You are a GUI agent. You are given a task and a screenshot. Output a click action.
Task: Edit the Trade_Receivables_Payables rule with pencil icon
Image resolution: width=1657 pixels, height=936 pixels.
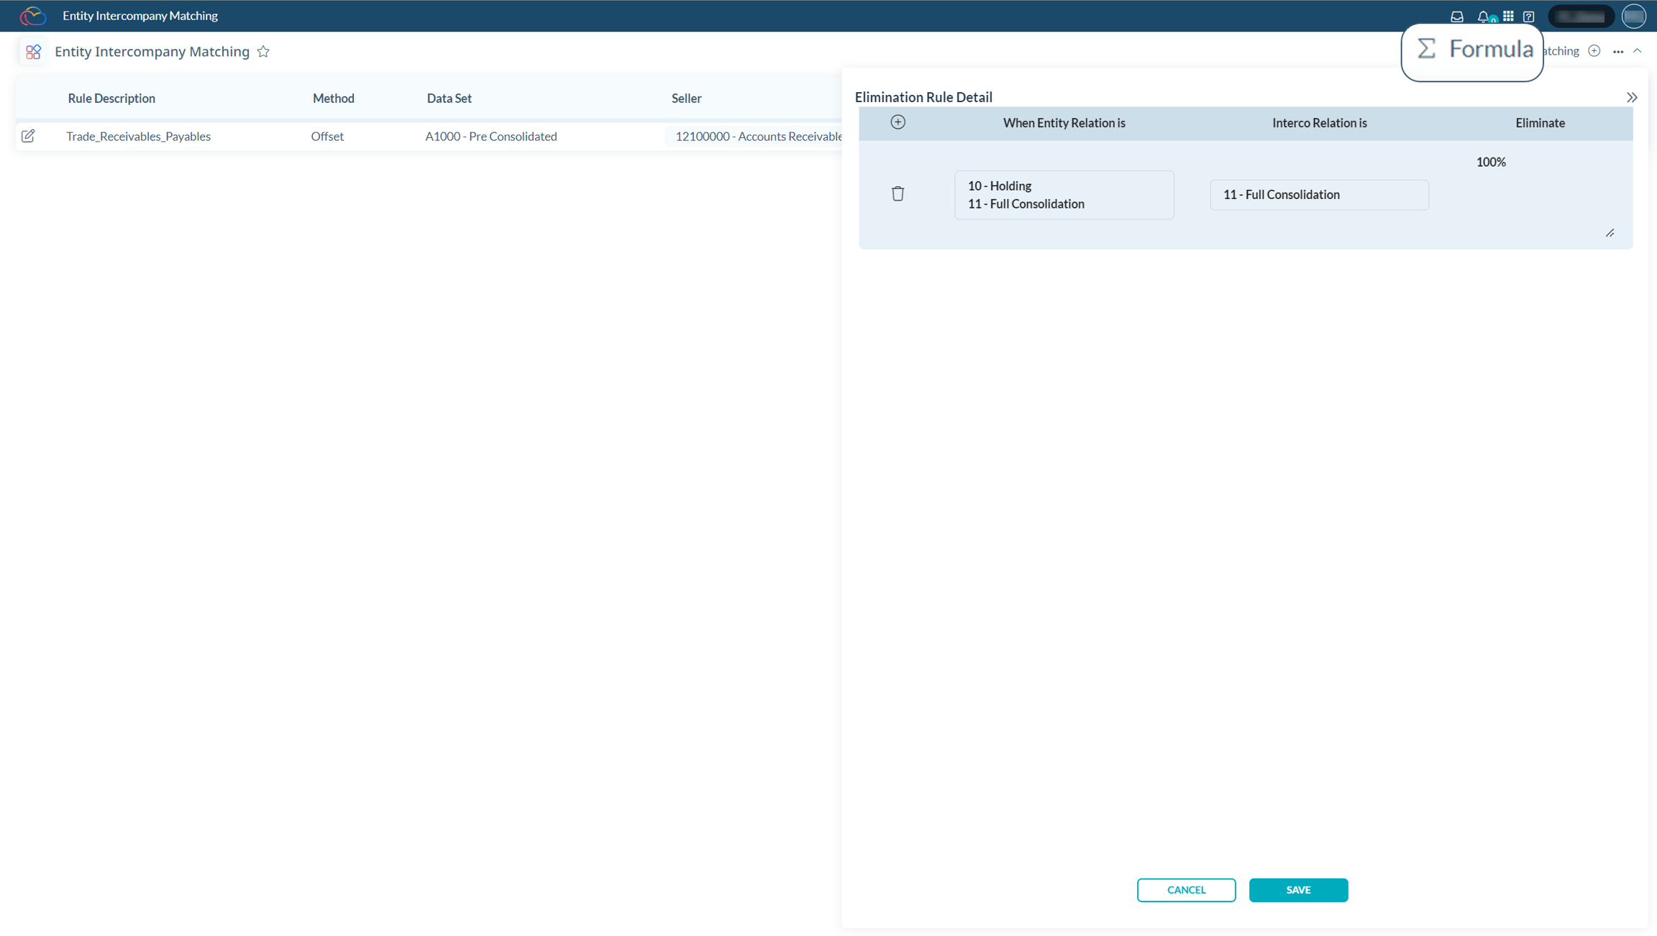pos(29,136)
